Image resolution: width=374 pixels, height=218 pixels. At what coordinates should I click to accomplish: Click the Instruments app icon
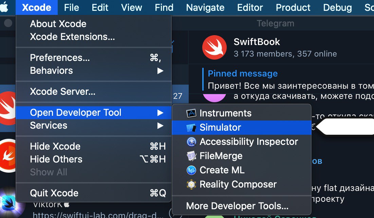191,113
